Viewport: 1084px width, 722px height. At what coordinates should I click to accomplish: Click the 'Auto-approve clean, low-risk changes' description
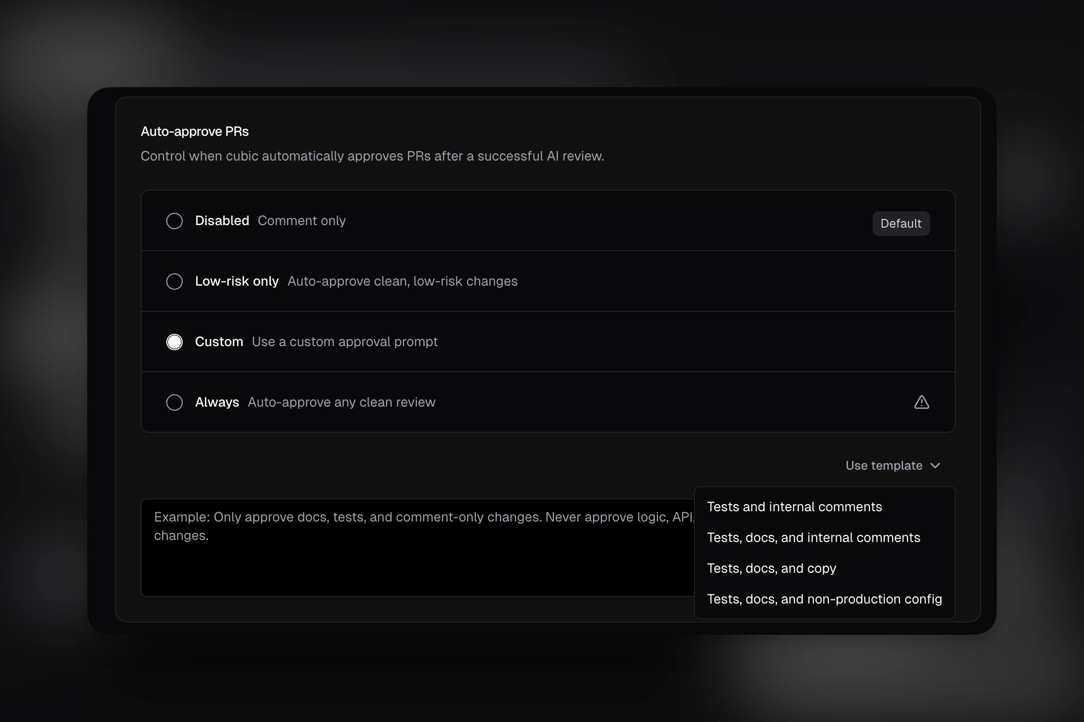pyautogui.click(x=402, y=281)
